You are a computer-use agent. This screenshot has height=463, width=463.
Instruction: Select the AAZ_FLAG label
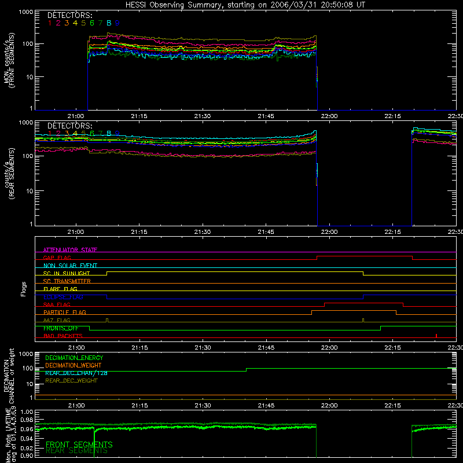click(x=57, y=320)
